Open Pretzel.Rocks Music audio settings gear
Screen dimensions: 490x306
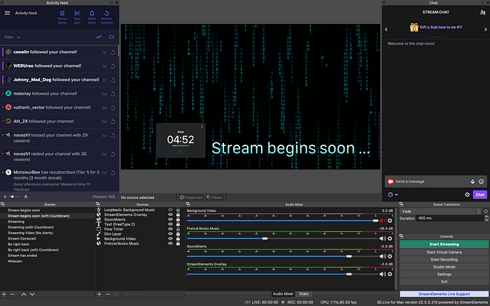click(x=390, y=239)
